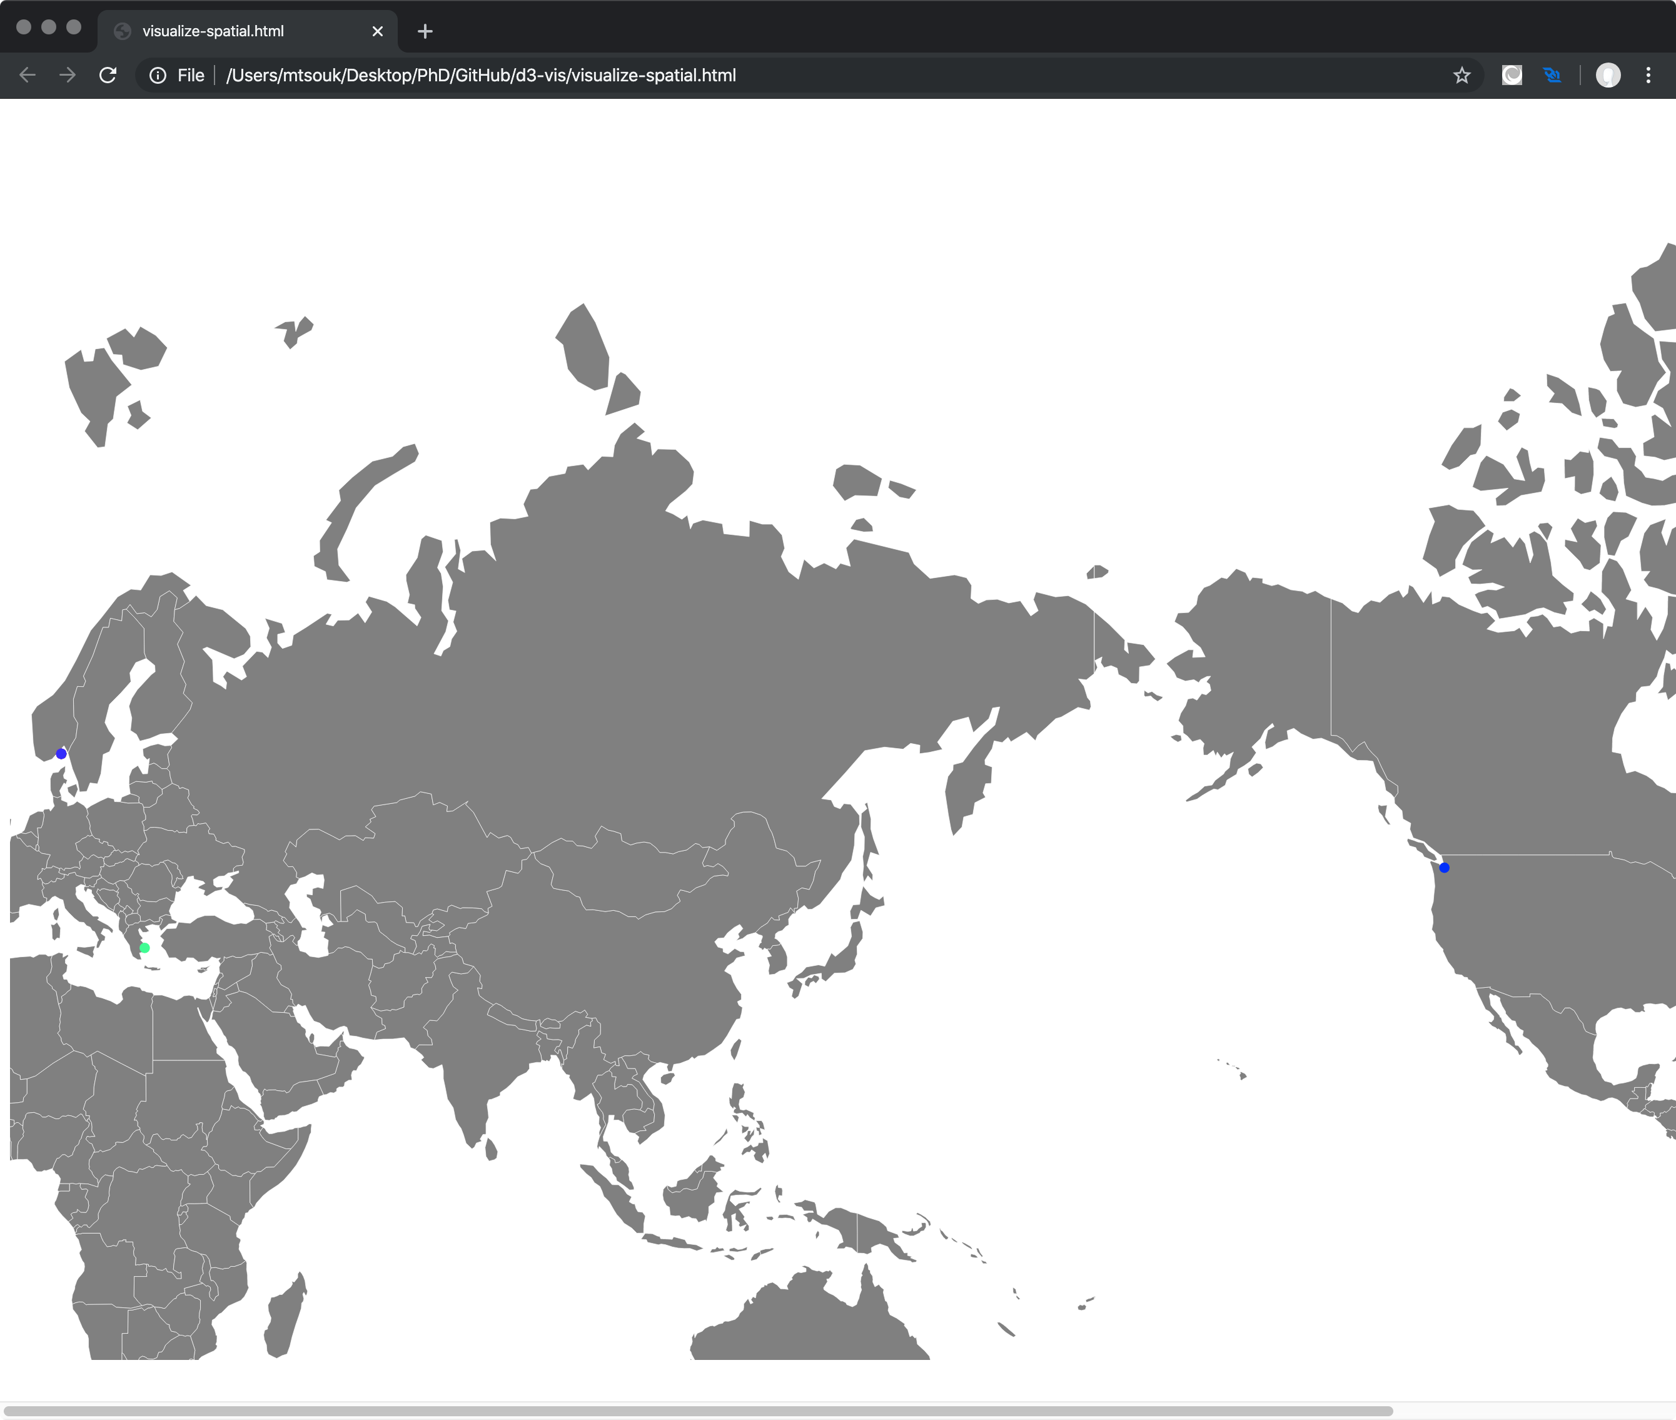Click the browser back arrow
The image size is (1676, 1420).
(28, 75)
